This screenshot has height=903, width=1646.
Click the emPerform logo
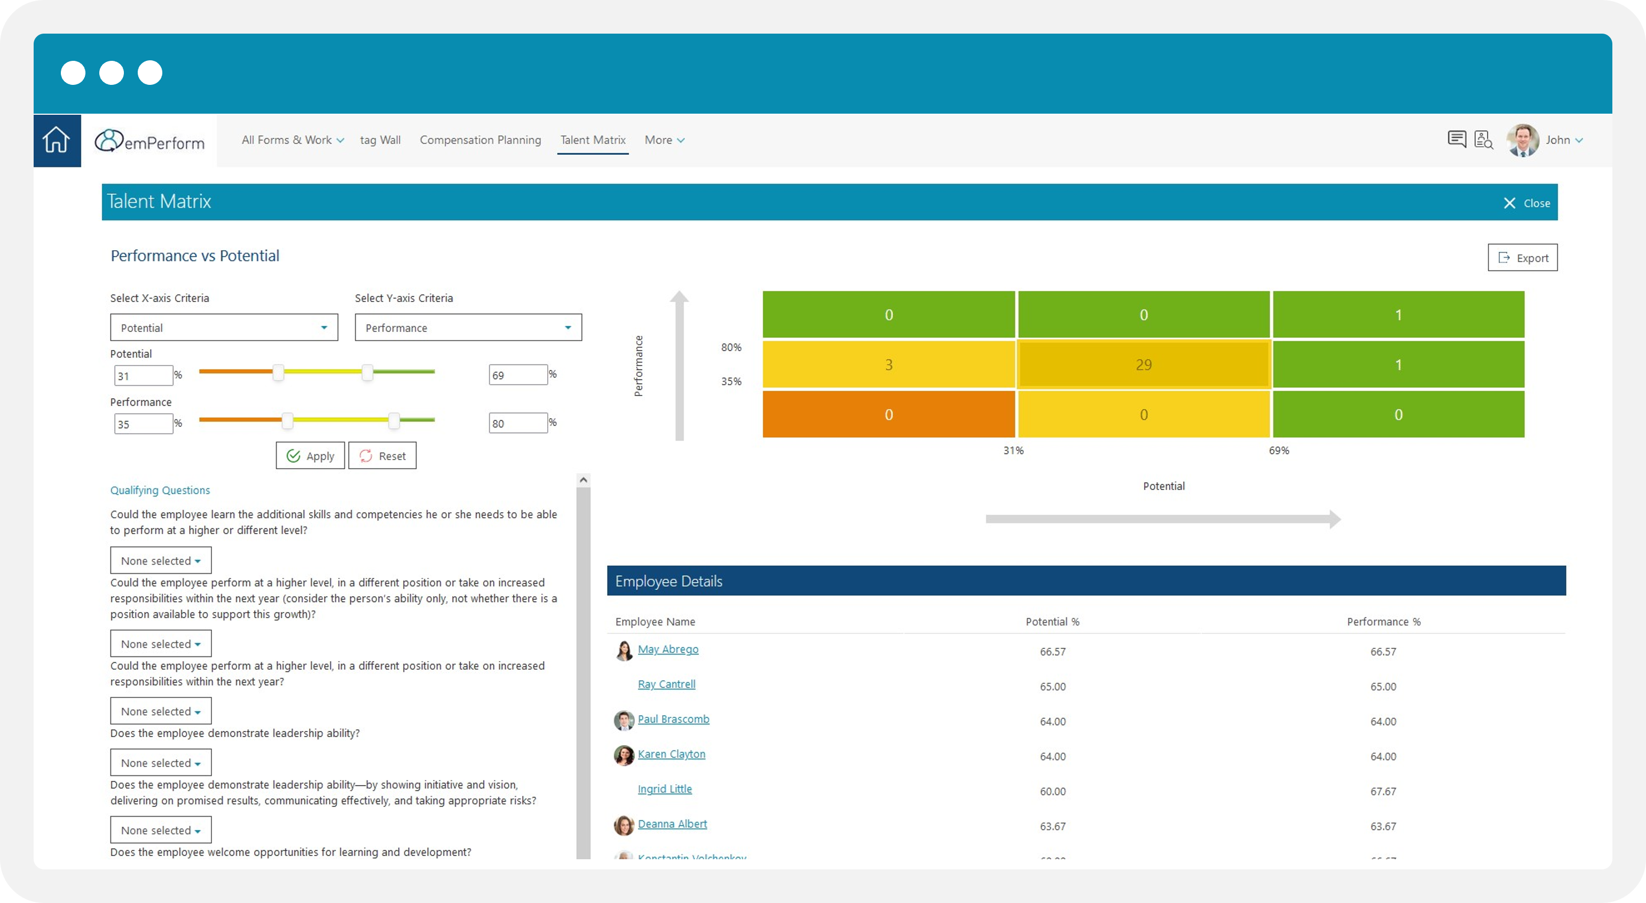(149, 141)
